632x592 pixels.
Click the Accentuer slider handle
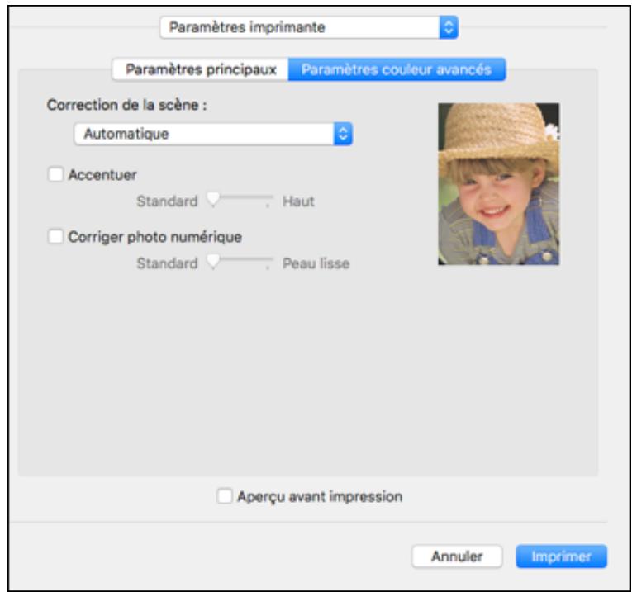click(213, 200)
